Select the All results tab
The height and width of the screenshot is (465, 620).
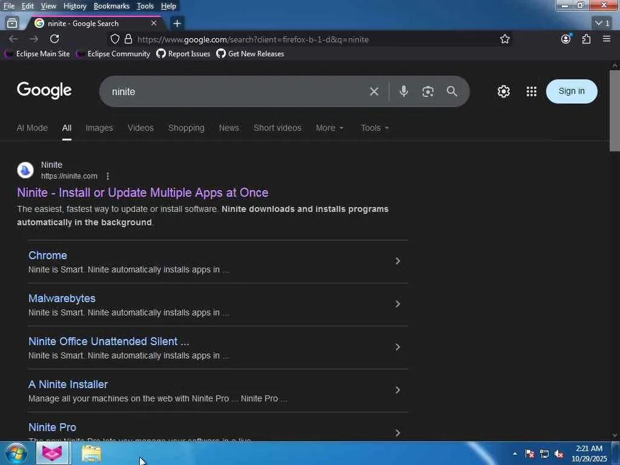[67, 128]
